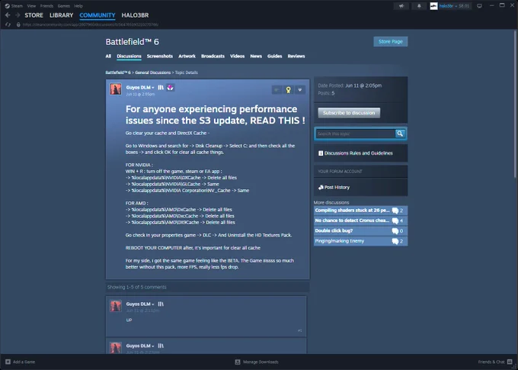The image size is (518, 370).
Task: Click the Store Page button
Action: coord(391,42)
